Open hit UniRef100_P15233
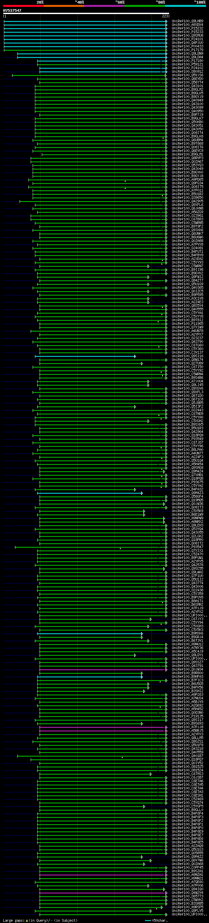The image size is (209, 923). [x=187, y=32]
